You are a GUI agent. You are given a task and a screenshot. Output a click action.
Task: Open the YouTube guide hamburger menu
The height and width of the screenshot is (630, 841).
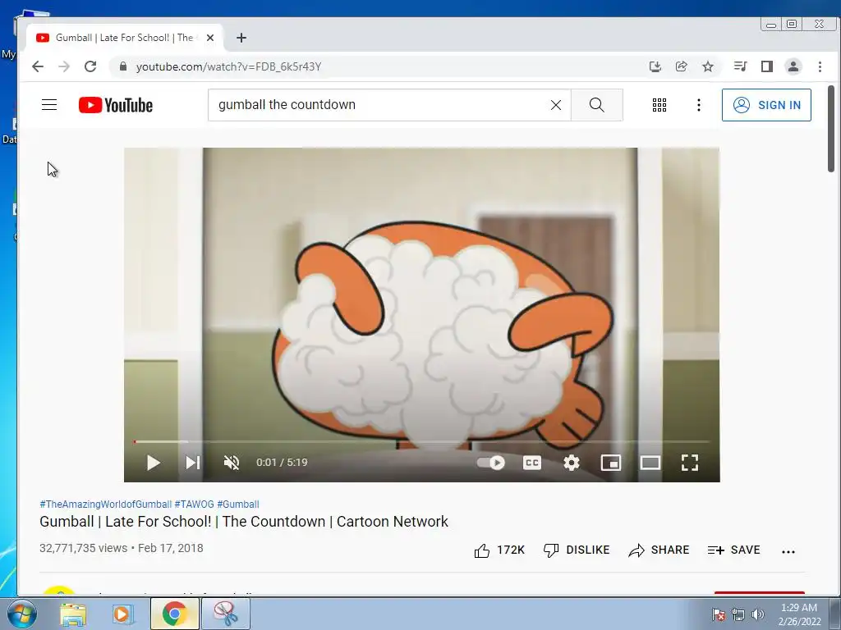point(48,104)
